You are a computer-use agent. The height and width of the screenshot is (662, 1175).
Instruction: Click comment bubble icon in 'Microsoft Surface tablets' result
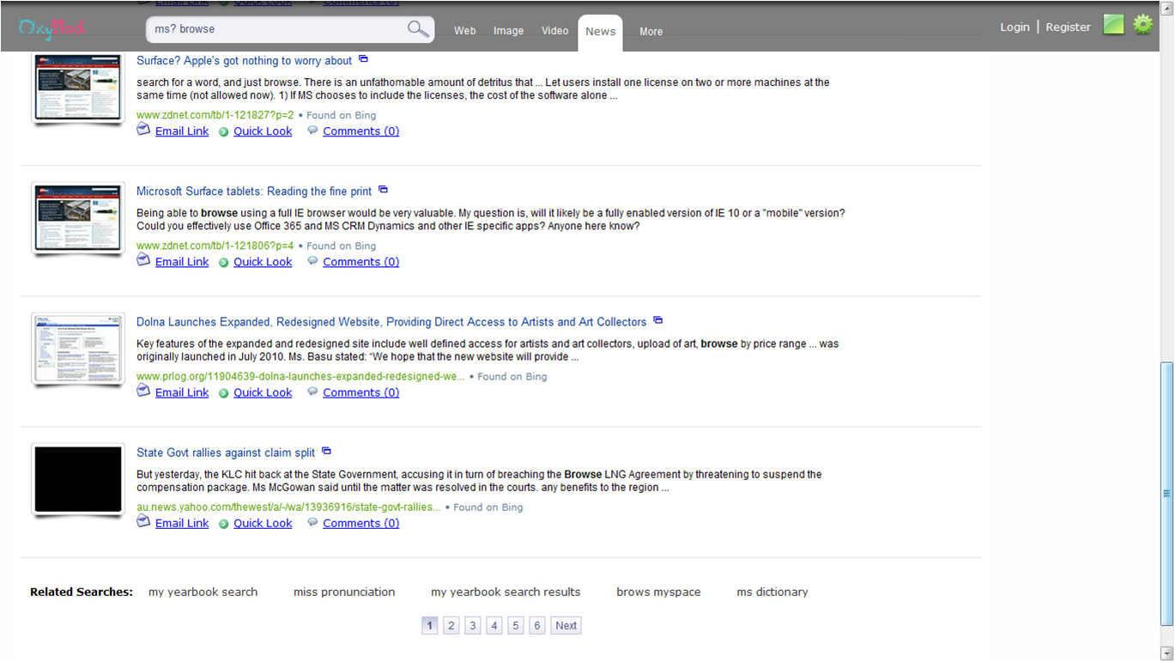[x=312, y=261]
